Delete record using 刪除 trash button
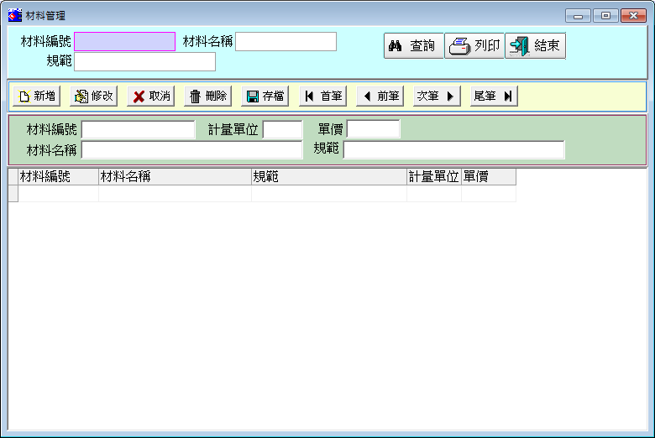This screenshot has width=655, height=438. (207, 96)
